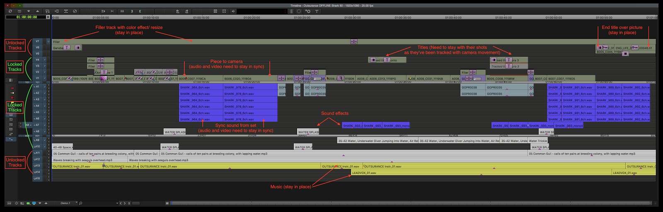Click the horizontal timeline scrollbar
The image size is (663, 212).
tap(412, 203)
